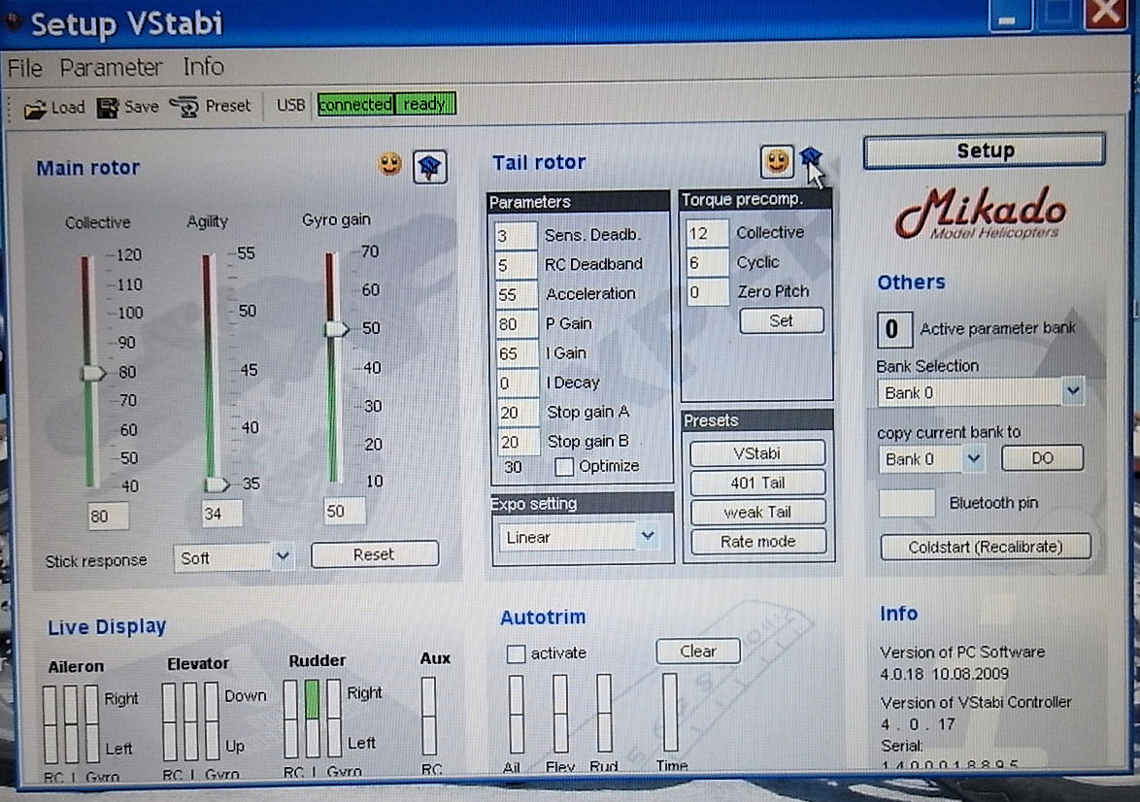Click the Coldstart (Recalibrate) button
Screen dimensions: 1140x802
click(986, 547)
